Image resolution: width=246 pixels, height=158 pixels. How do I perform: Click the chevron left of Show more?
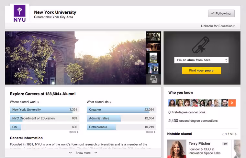coord(71,153)
